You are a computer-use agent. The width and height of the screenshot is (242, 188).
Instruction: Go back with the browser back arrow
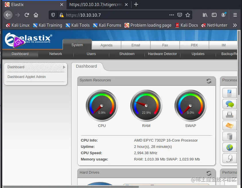(8, 15)
